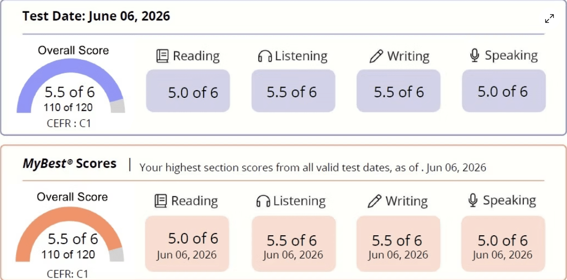
Task: Click the Writing pencil icon in Test Date panel
Action: click(376, 57)
